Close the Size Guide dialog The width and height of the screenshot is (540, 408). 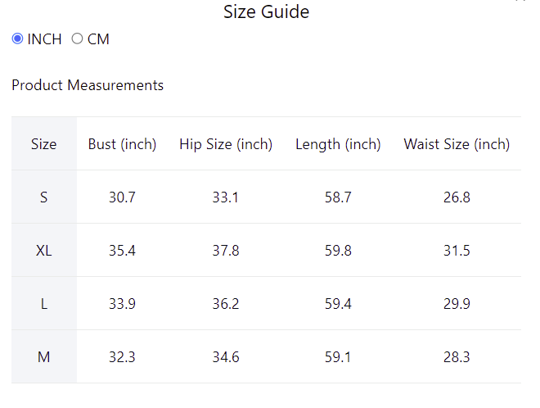[x=520, y=2]
